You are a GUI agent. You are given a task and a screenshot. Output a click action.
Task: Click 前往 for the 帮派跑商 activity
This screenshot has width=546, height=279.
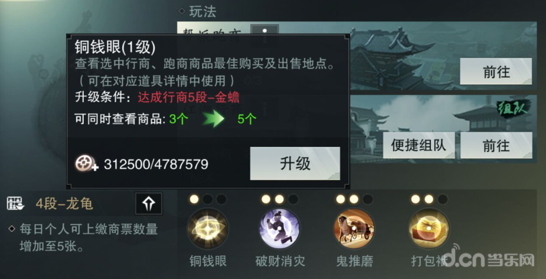[496, 71]
